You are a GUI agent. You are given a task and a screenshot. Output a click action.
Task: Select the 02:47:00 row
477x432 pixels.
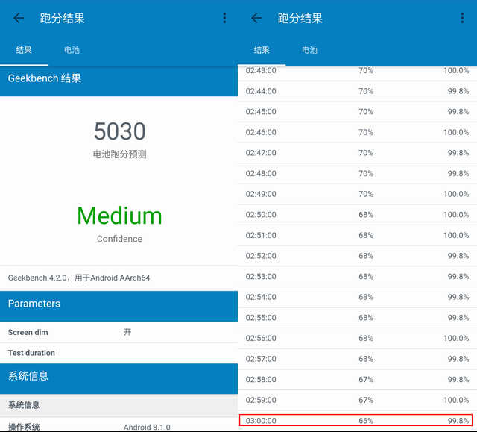coord(358,153)
